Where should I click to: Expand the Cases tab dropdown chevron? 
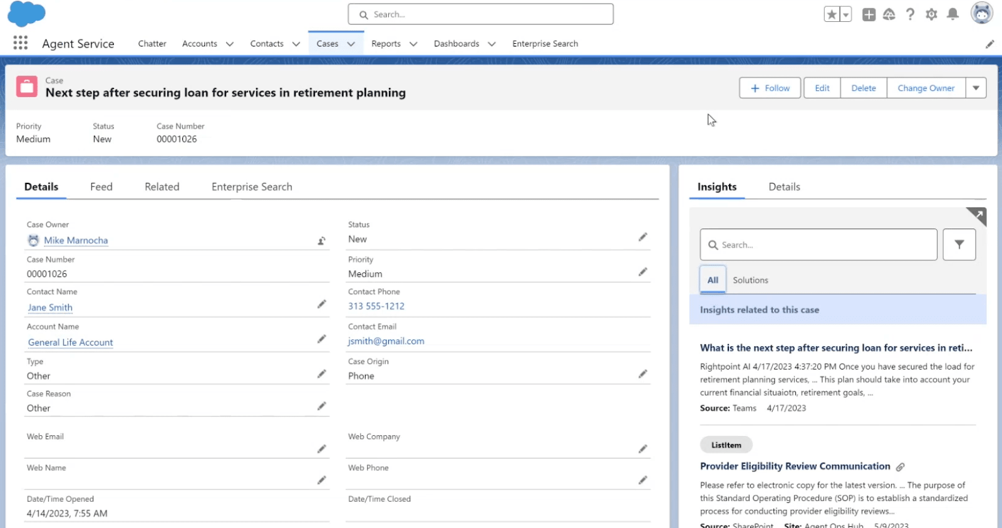tap(351, 44)
